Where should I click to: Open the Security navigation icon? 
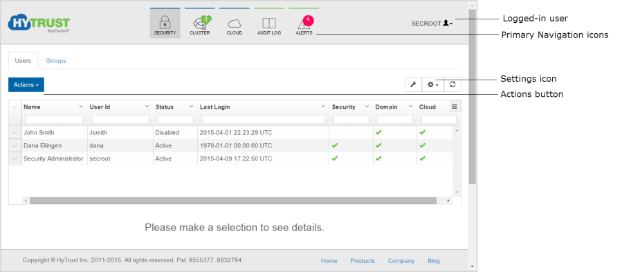(165, 24)
